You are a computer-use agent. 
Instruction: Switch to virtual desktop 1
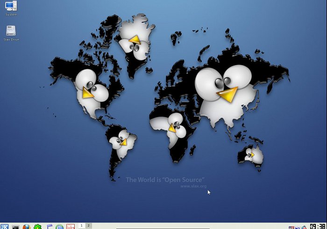point(82,226)
